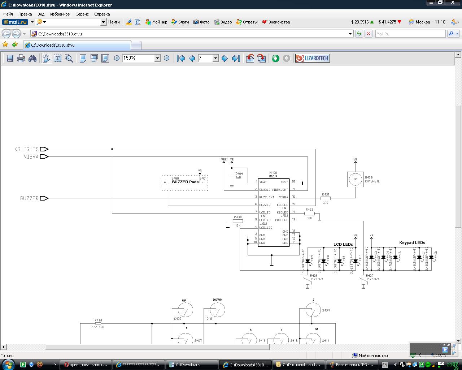Click the grey forward navigation arrow
Viewport: 462px width, 370px height.
(287, 58)
